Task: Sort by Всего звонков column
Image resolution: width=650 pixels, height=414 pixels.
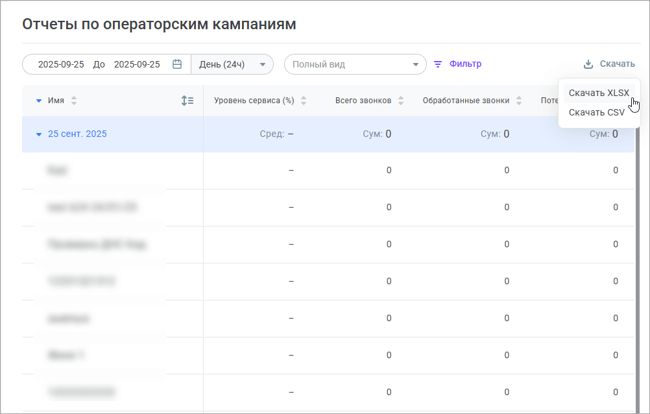Action: [x=401, y=101]
